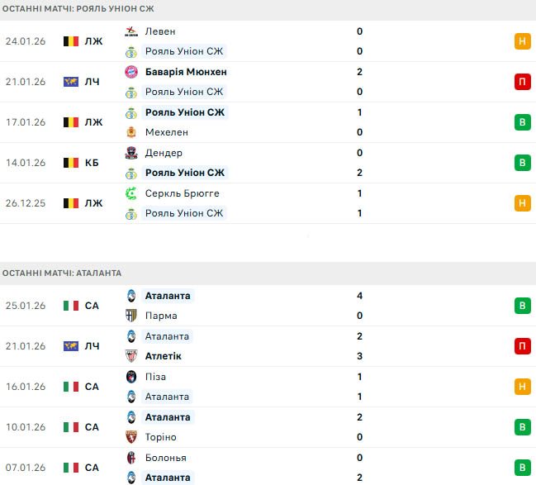Open the Дендер team name link
This screenshot has height=485, width=536.
point(164,153)
